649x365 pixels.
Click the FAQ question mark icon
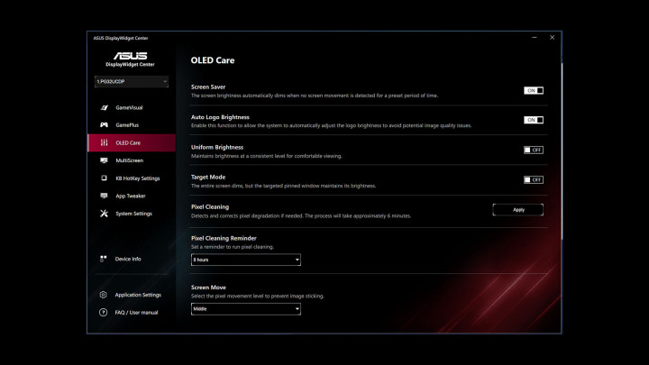[103, 313]
